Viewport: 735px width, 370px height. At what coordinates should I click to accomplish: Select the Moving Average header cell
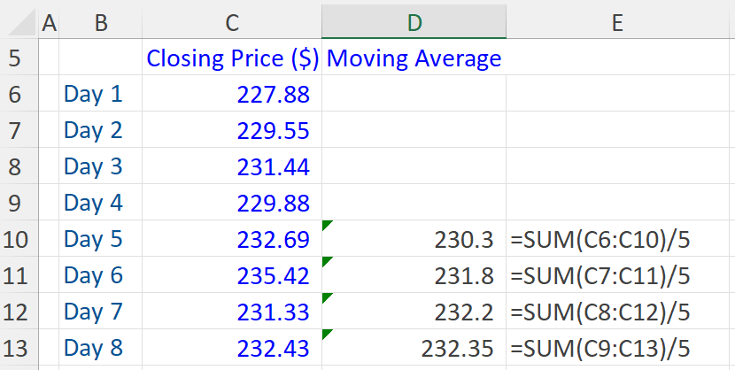[414, 59]
